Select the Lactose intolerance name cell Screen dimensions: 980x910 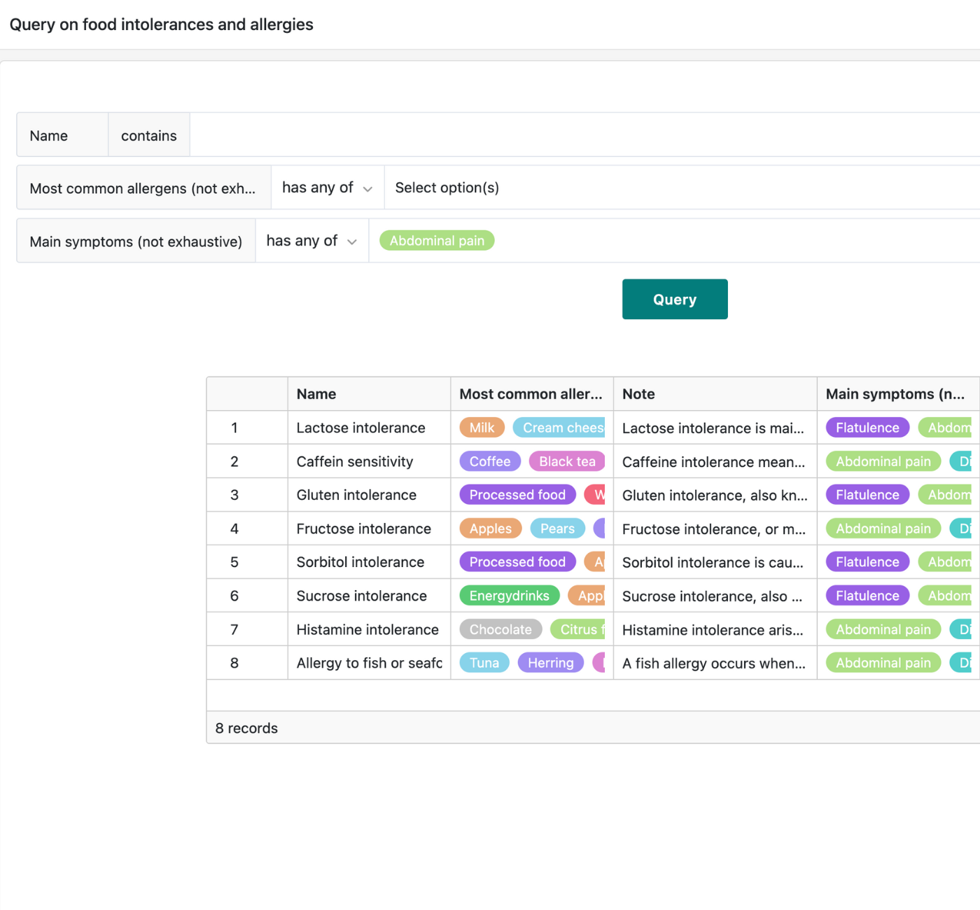[368, 428]
